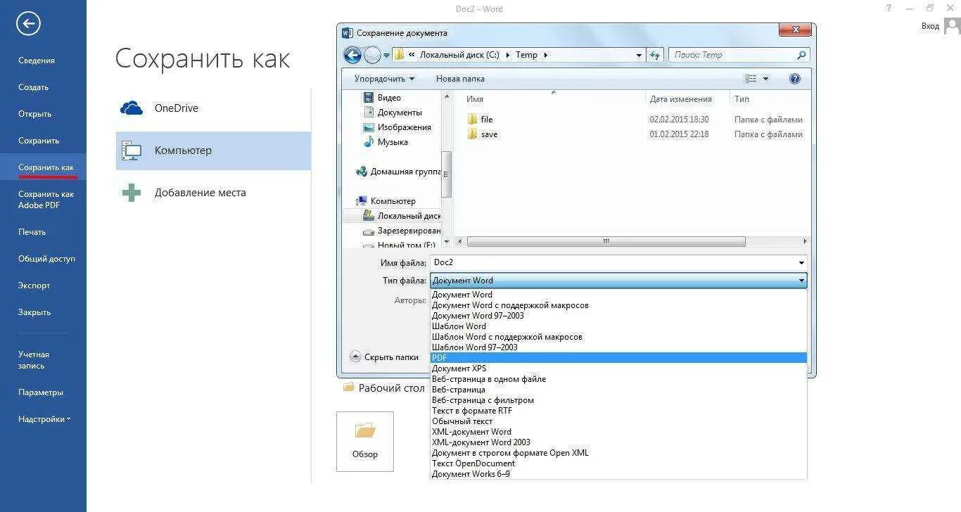Click the Computer monitor icon
Image resolution: width=961 pixels, height=512 pixels.
click(x=132, y=151)
